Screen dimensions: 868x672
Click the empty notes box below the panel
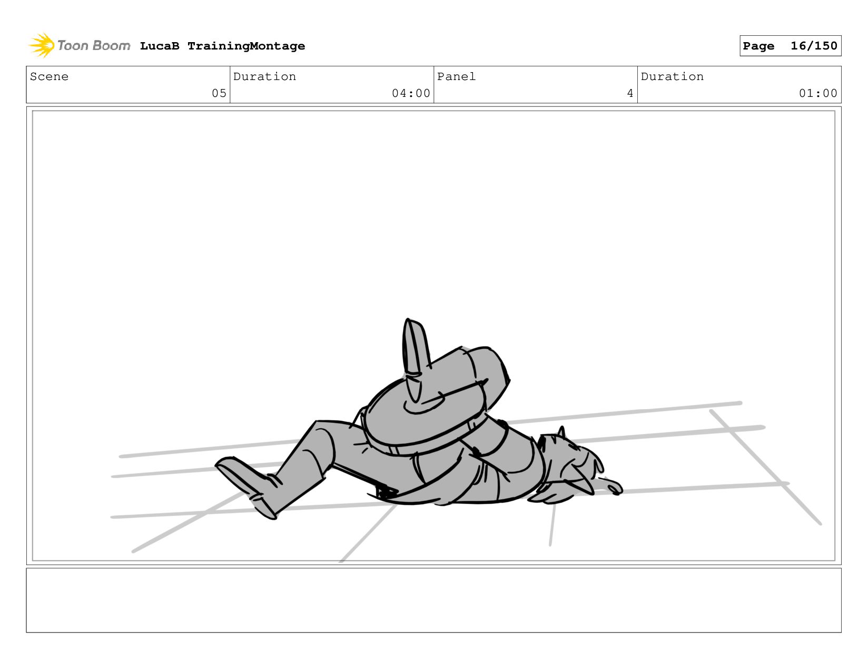[433, 600]
